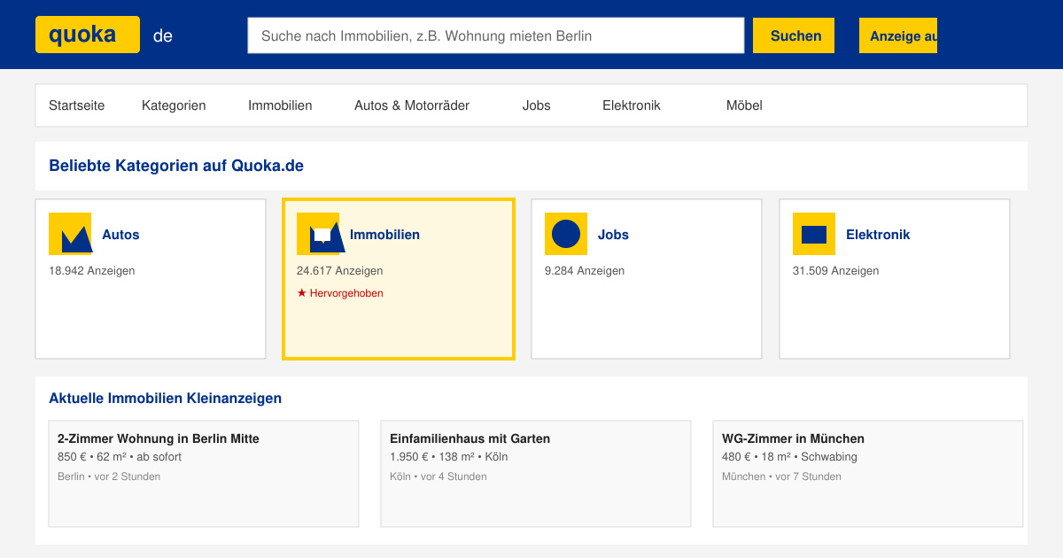Click the 'de' text beside the logo
The image size is (1063, 558).
coord(163,36)
